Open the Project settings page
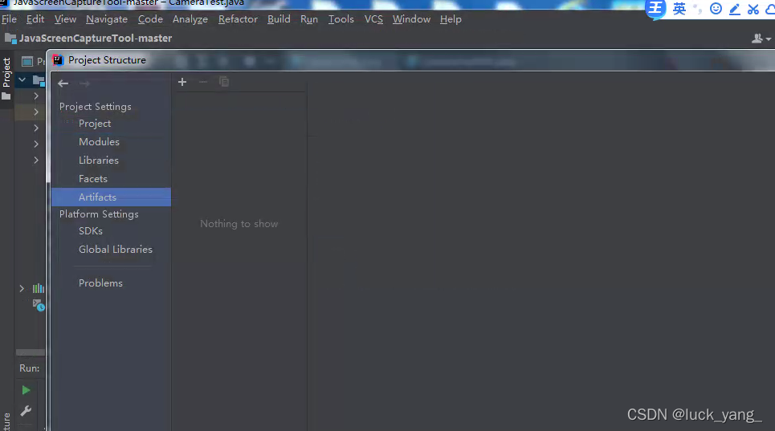The height and width of the screenshot is (431, 775). click(x=95, y=124)
